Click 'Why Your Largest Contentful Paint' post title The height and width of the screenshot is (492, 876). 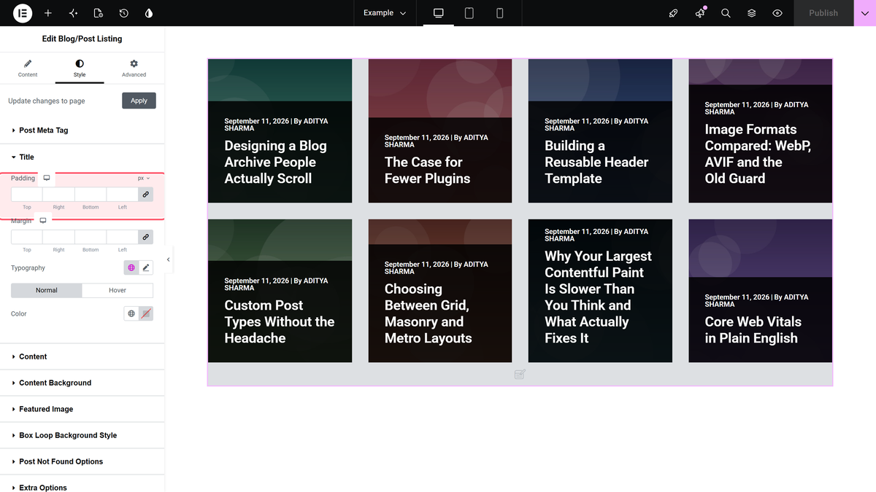tap(598, 297)
